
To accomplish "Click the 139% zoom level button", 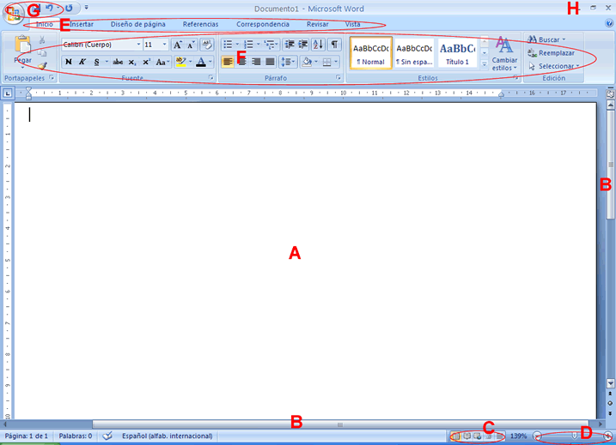I will click(x=518, y=436).
